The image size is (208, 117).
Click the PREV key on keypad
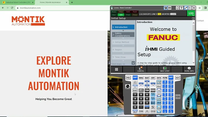pyautogui.click(x=128, y=78)
